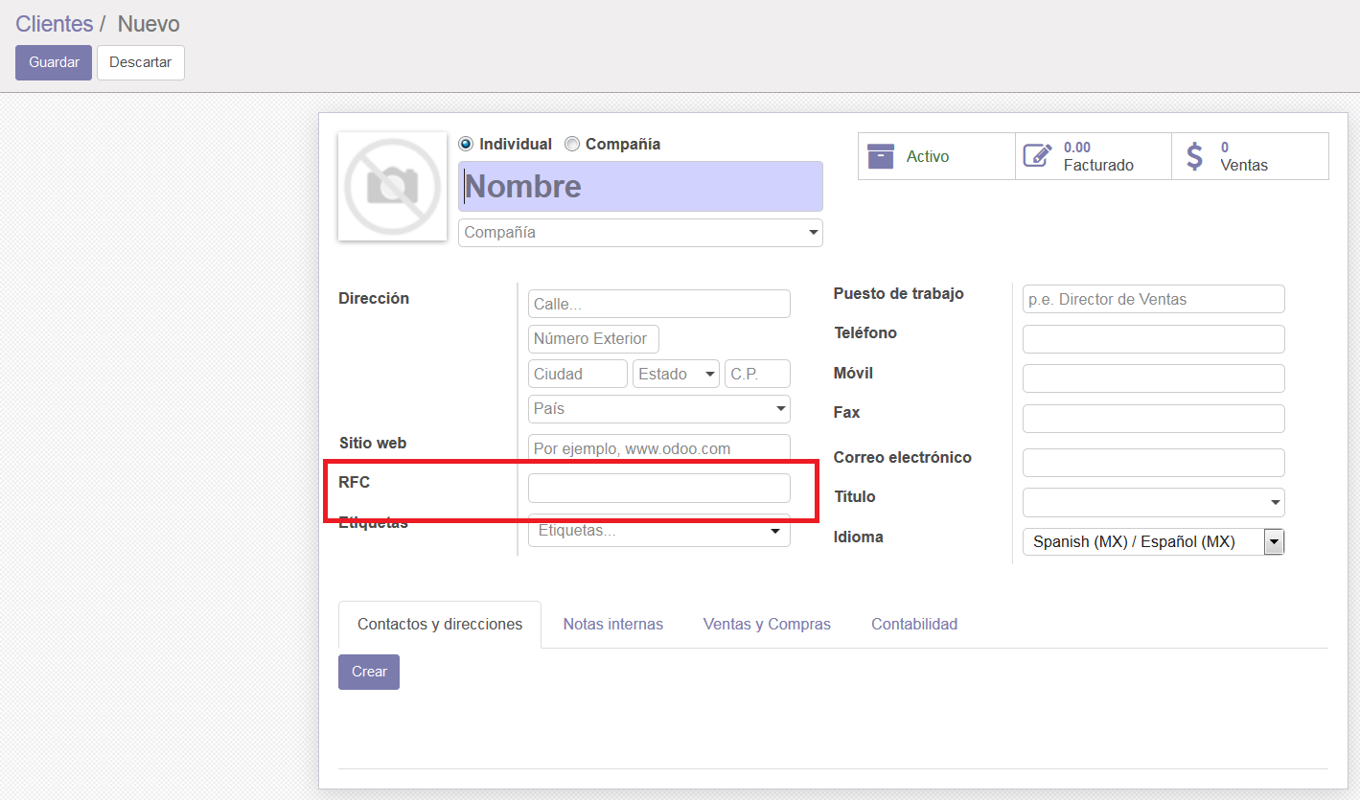Go back via the Clientes breadcrumb link
The image size is (1360, 800).
[54, 24]
